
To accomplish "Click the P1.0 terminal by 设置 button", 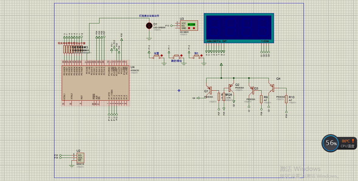I will 149,52.
